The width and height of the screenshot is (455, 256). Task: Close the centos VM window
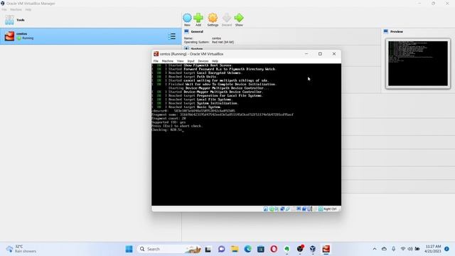coord(334,54)
